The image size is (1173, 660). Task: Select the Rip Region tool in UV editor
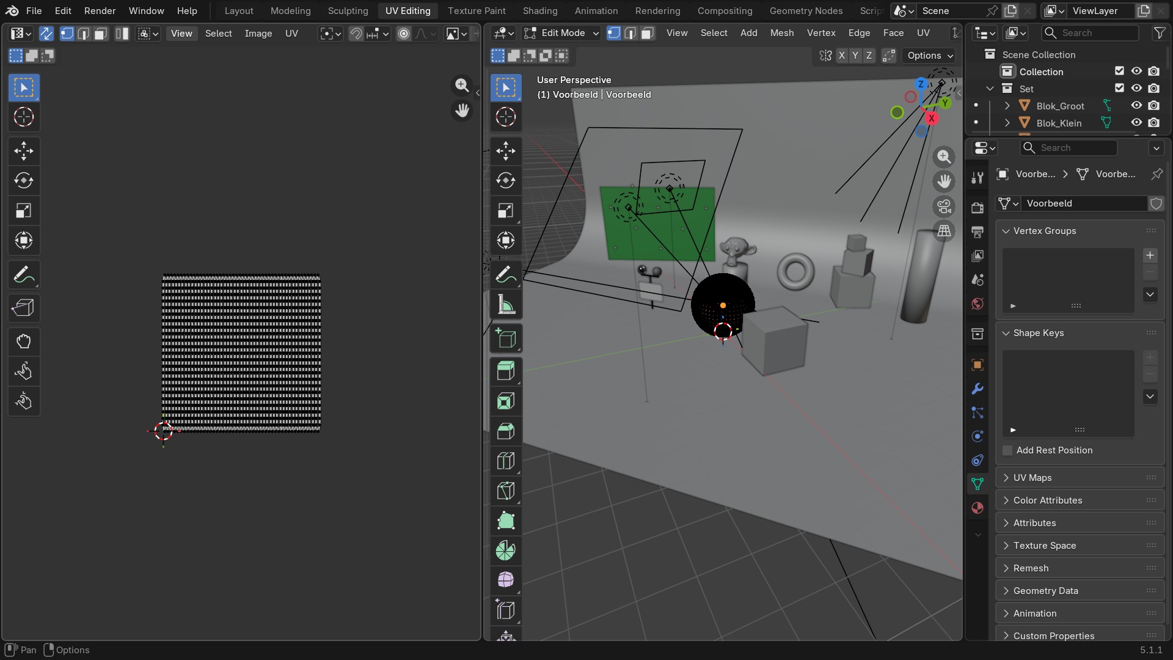click(x=24, y=307)
